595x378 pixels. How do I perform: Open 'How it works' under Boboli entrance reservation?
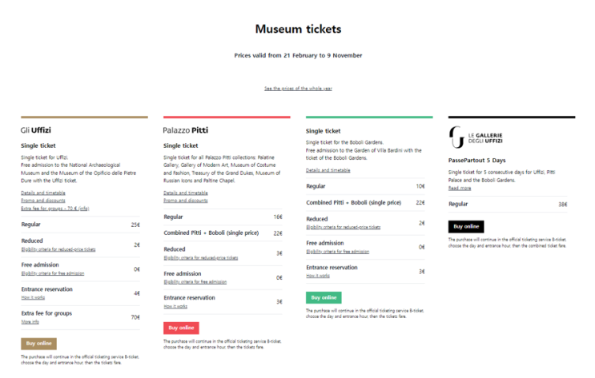[317, 276]
